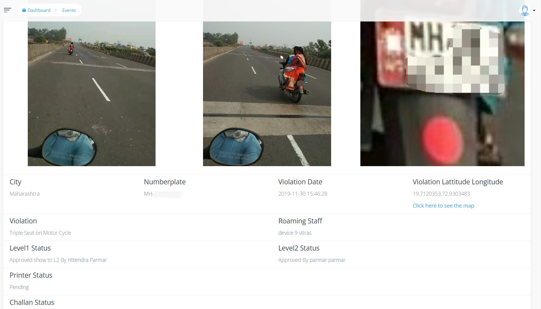Click here to see the map link
541x309 pixels.
pos(443,206)
